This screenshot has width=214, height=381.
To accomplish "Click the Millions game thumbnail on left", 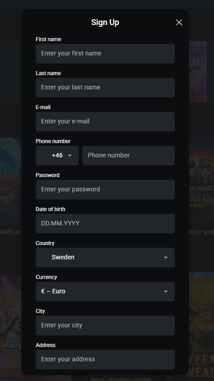I will [x=11, y=182].
